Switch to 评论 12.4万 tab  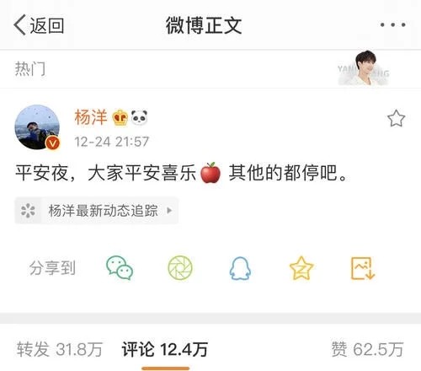(165, 349)
